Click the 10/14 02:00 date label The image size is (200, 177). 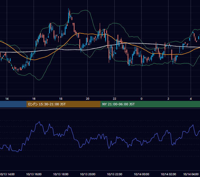(x=168, y=174)
